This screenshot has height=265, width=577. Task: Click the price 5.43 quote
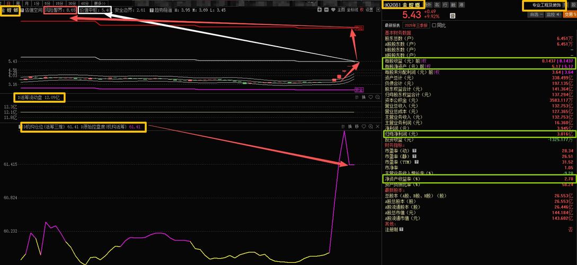(x=411, y=15)
